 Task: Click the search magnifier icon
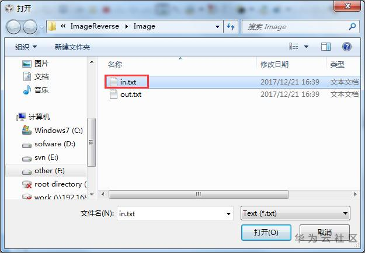click(x=352, y=26)
